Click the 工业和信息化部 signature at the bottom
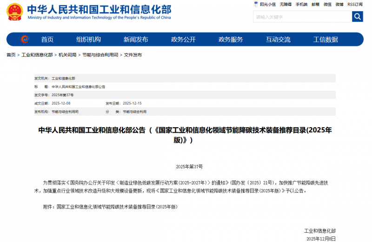Screen dimensions: 372x242 click(320, 231)
